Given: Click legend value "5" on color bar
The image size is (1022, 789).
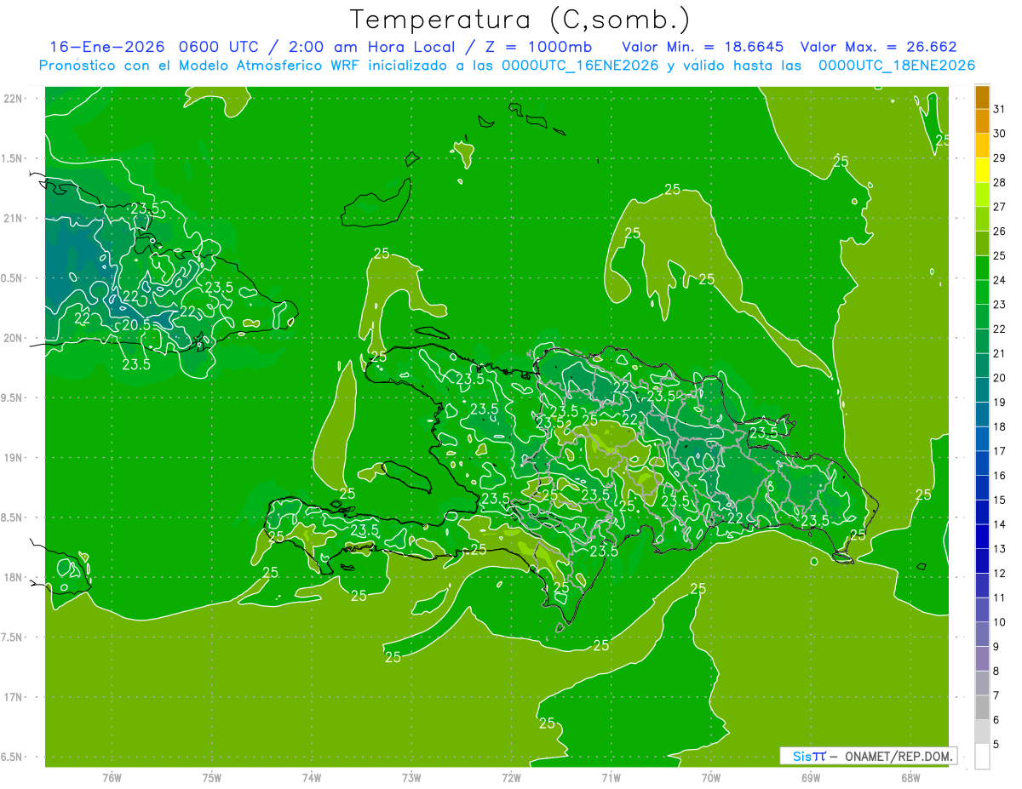Looking at the screenshot, I should [997, 745].
